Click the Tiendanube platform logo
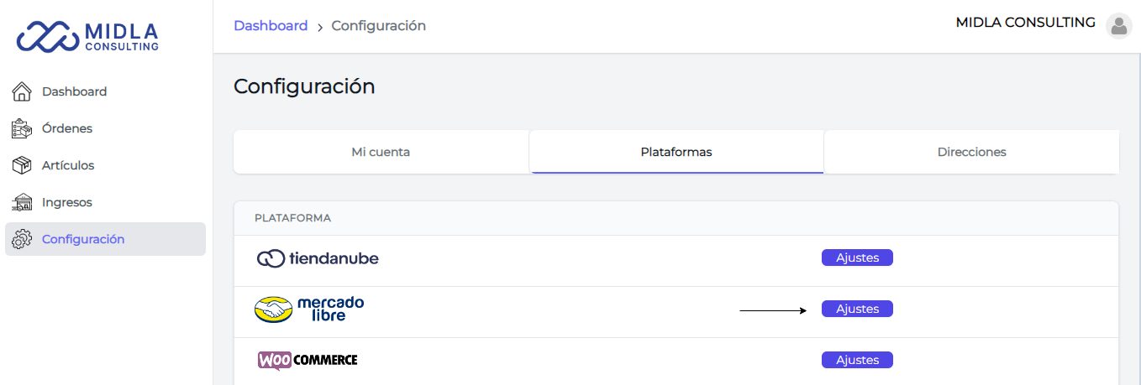 point(318,258)
